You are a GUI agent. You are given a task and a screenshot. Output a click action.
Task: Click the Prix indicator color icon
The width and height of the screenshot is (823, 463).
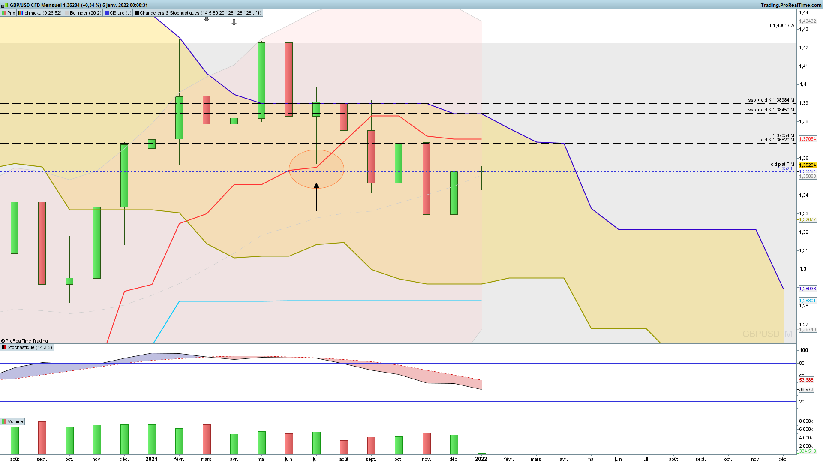pos(4,13)
